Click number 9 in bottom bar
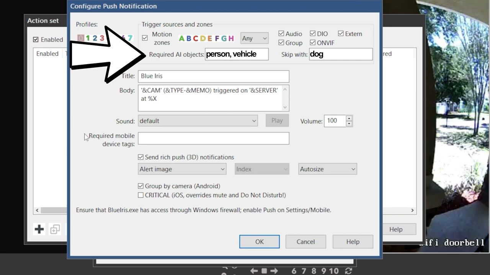 pyautogui.click(x=324, y=271)
